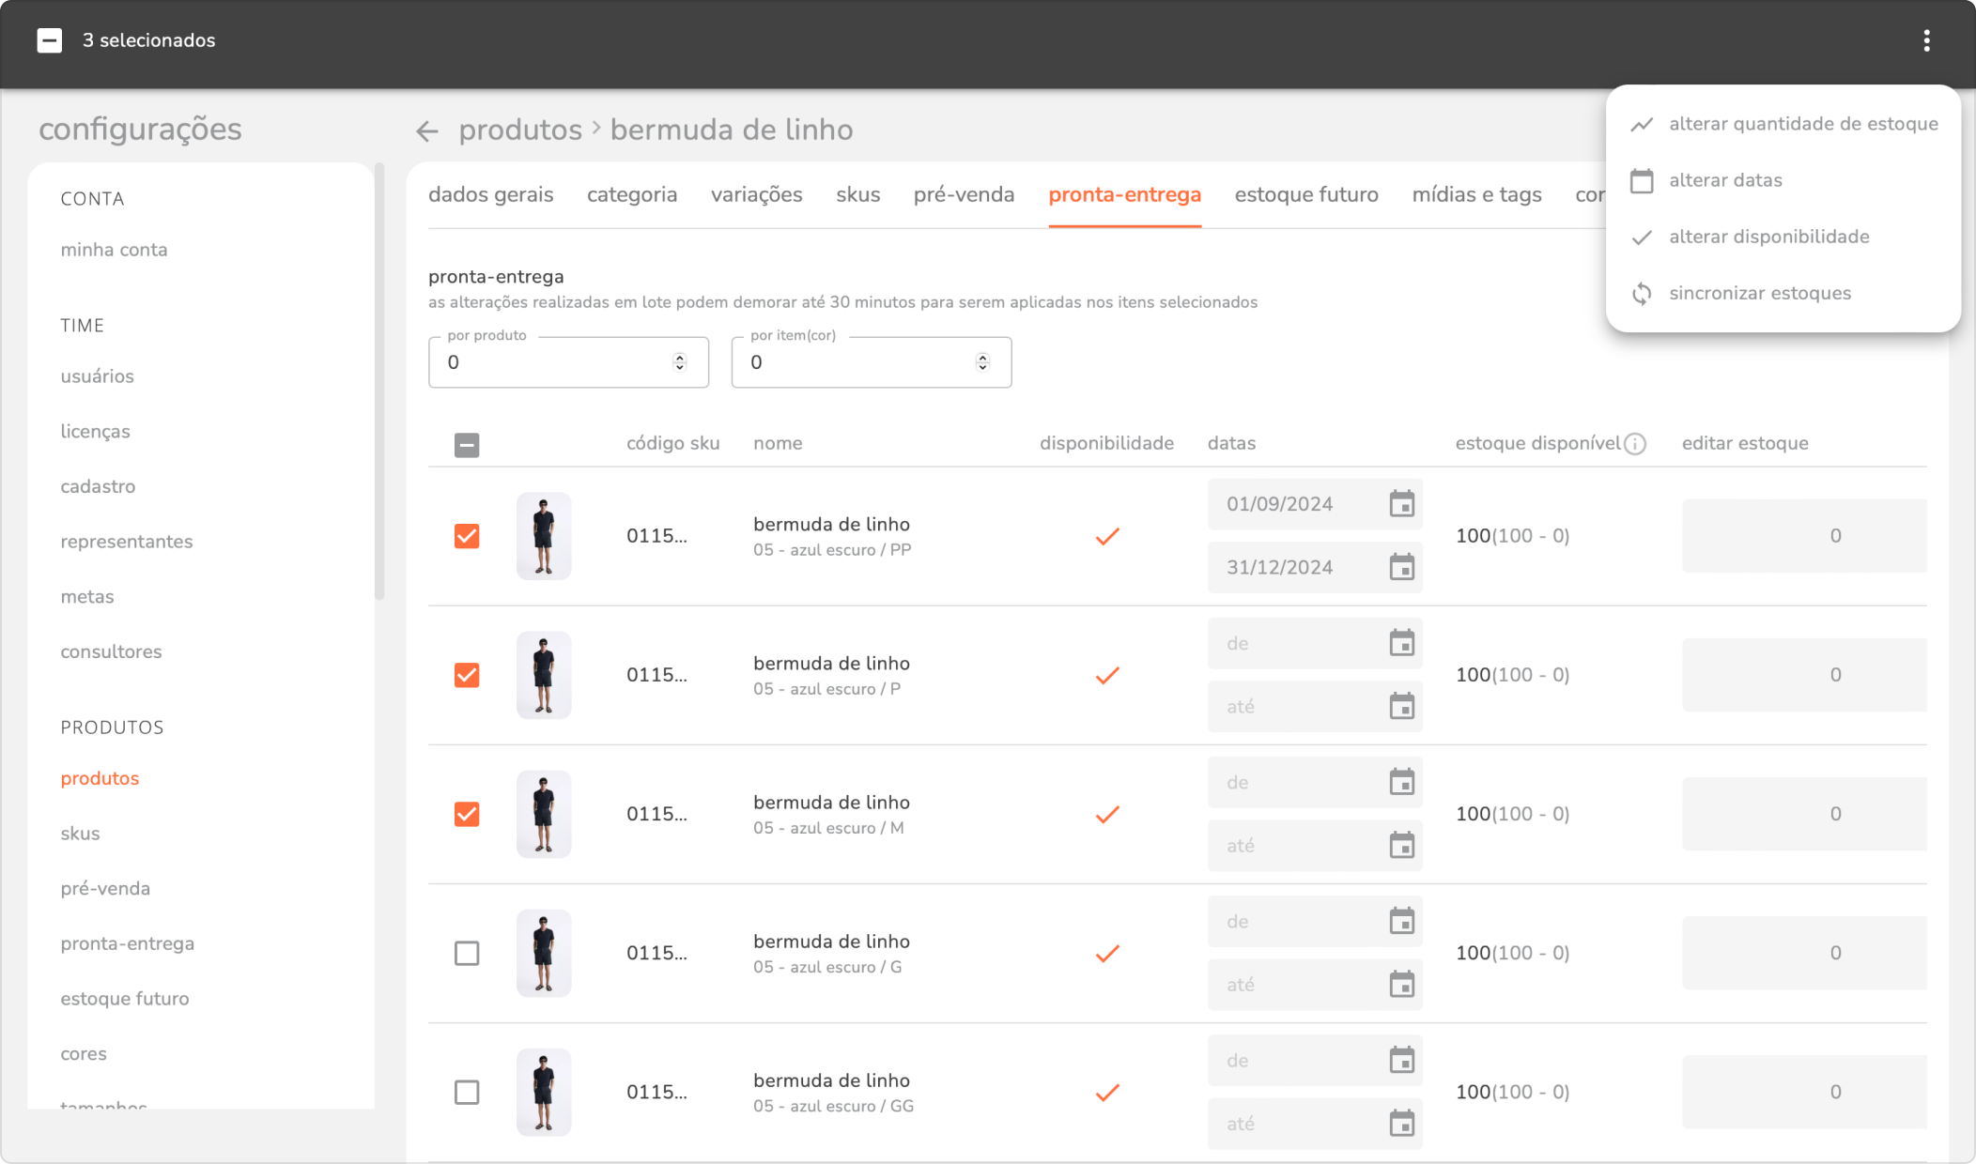Click the sincronizar estoques sync icon

coord(1642,294)
